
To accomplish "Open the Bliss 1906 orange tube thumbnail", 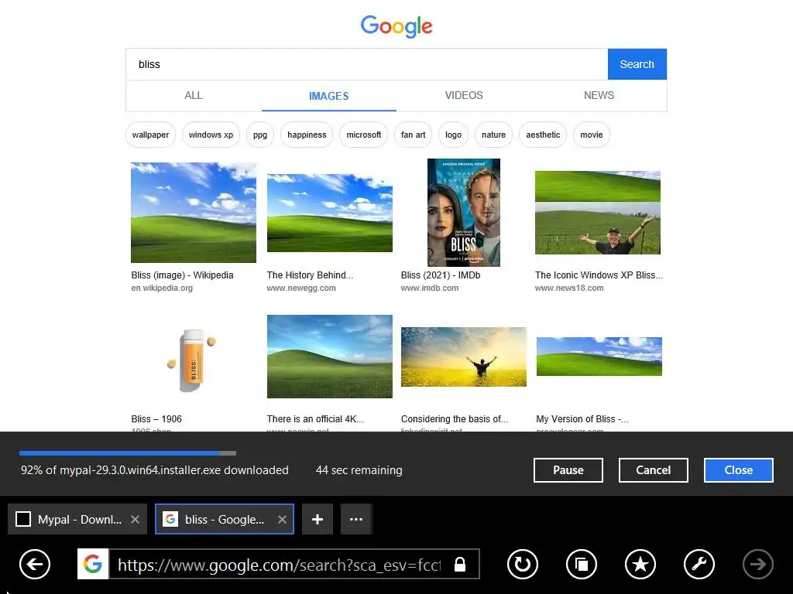I will (x=192, y=360).
